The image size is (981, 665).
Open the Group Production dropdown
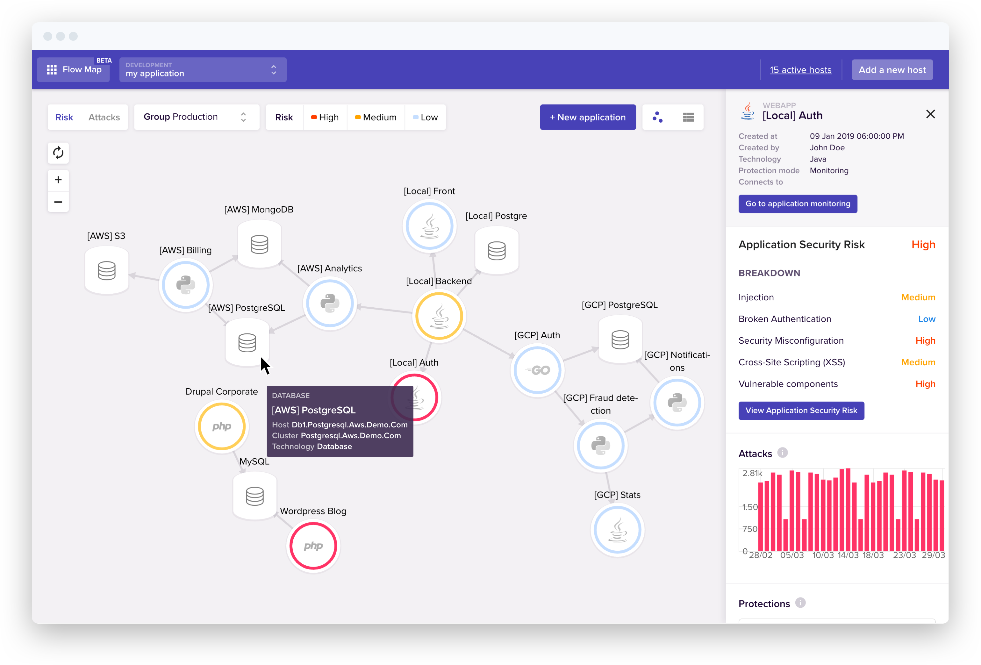click(x=196, y=117)
